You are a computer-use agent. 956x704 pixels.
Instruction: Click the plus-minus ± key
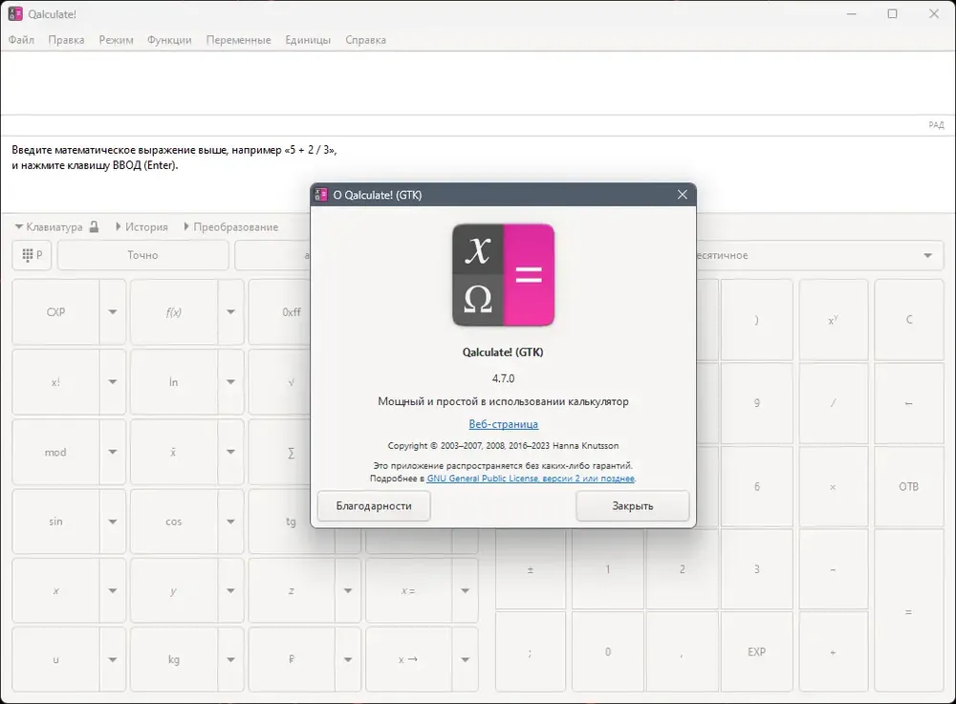tap(530, 569)
